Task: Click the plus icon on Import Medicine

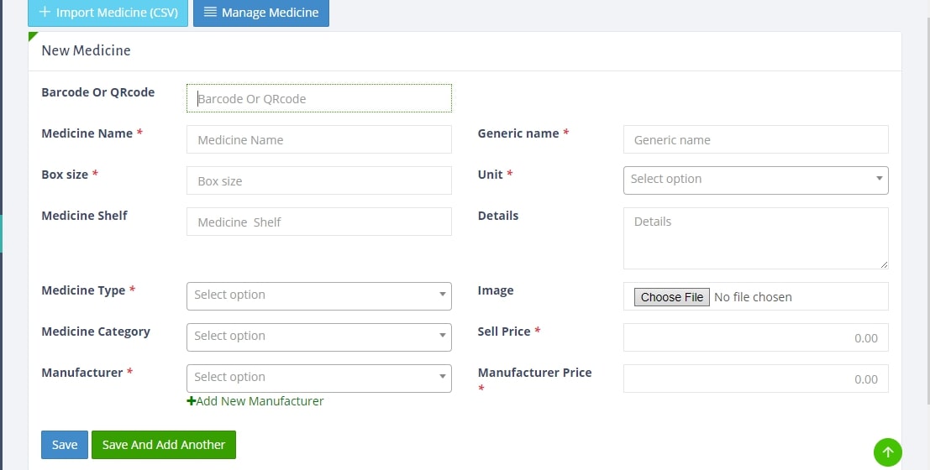Action: (45, 12)
